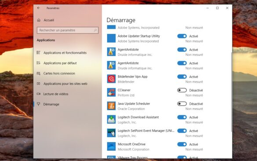Click the Logitech SetPoint Event Manager icon

111,133
